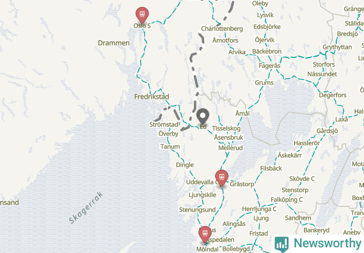364x253 pixels.
Task: Click the Tanum station label
Action: [x=170, y=147]
